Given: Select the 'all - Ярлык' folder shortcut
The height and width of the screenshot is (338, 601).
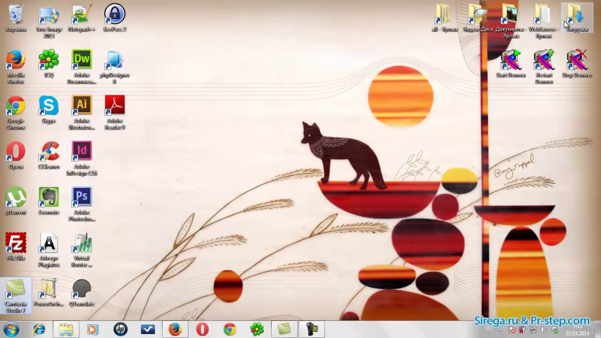Looking at the screenshot, I should click(x=444, y=19).
